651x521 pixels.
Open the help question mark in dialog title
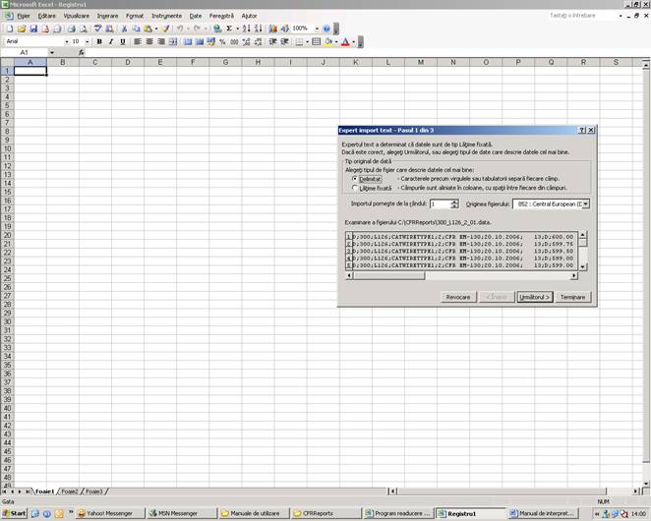coord(581,130)
